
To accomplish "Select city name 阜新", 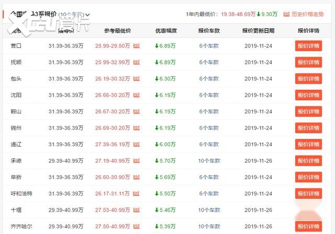I will (x=16, y=177).
